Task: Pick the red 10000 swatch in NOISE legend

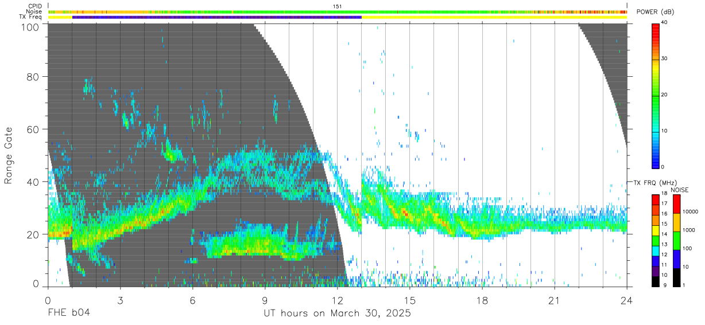Action: [x=676, y=204]
